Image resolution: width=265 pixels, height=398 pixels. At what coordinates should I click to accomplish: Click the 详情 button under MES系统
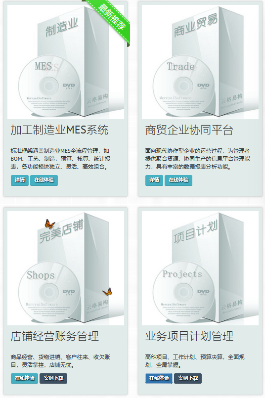tap(20, 180)
